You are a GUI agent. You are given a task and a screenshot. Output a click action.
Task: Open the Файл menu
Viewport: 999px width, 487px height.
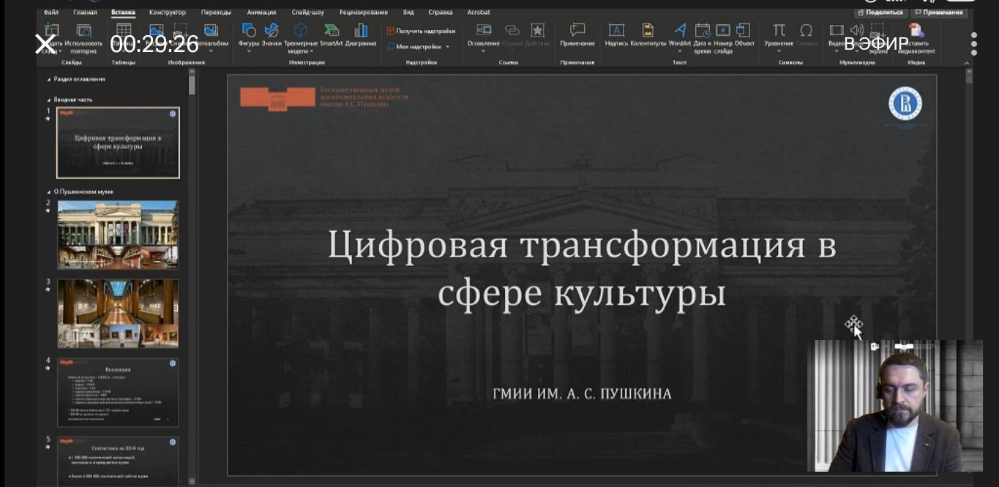[51, 12]
